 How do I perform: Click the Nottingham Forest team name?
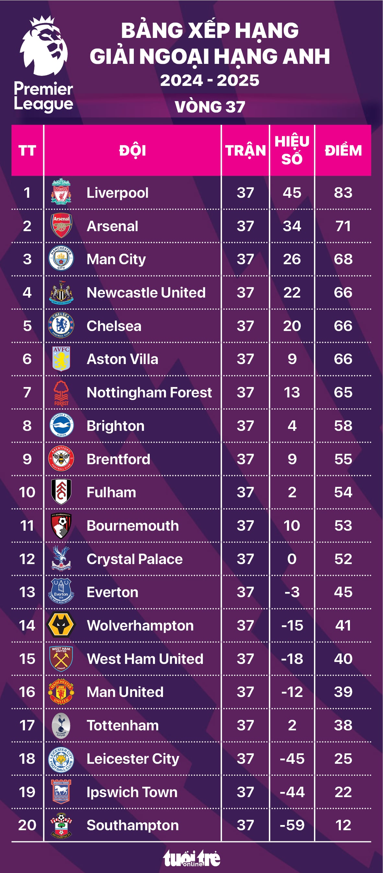coord(149,393)
